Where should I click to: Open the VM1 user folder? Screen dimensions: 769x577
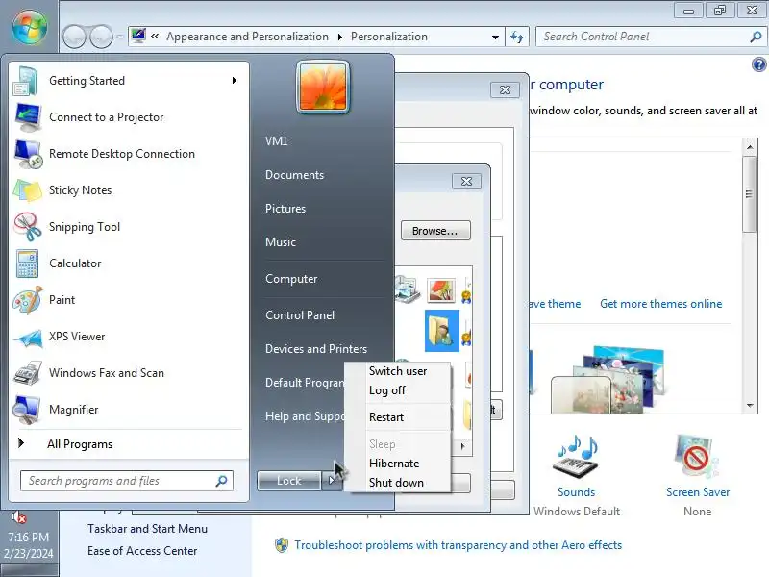[276, 141]
